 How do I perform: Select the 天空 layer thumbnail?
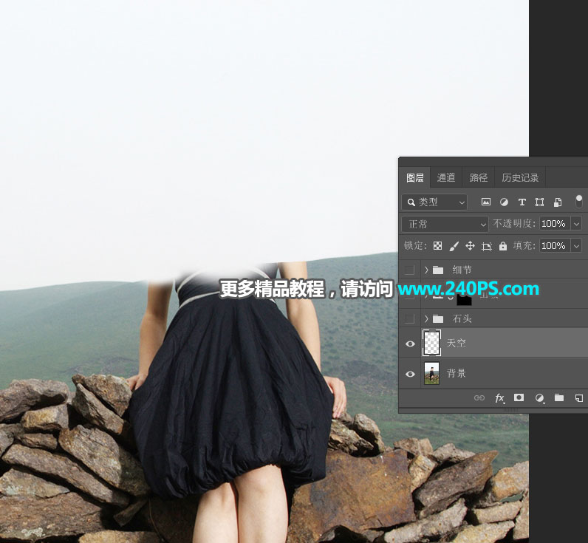(x=432, y=343)
